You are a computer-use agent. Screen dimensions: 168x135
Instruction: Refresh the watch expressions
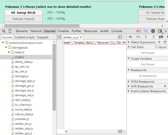click(x=165, y=42)
